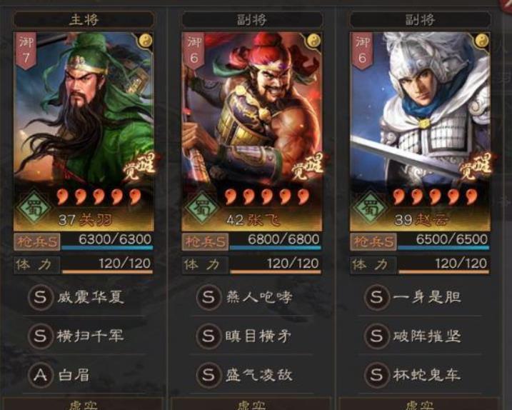The height and width of the screenshot is (410, 512).
Task: Open the 张飞 general portrait card
Action: [252, 131]
